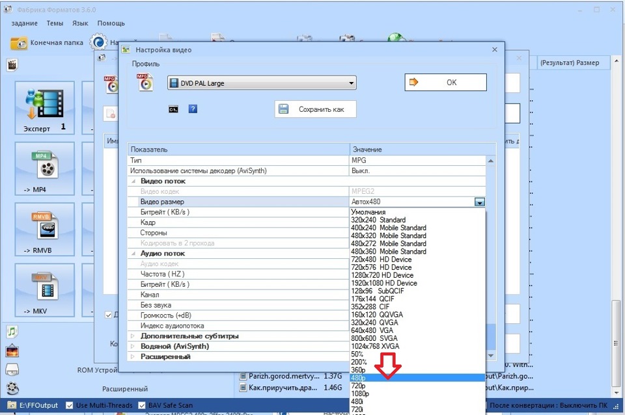Click the Видео размер dropdown arrow

point(480,202)
